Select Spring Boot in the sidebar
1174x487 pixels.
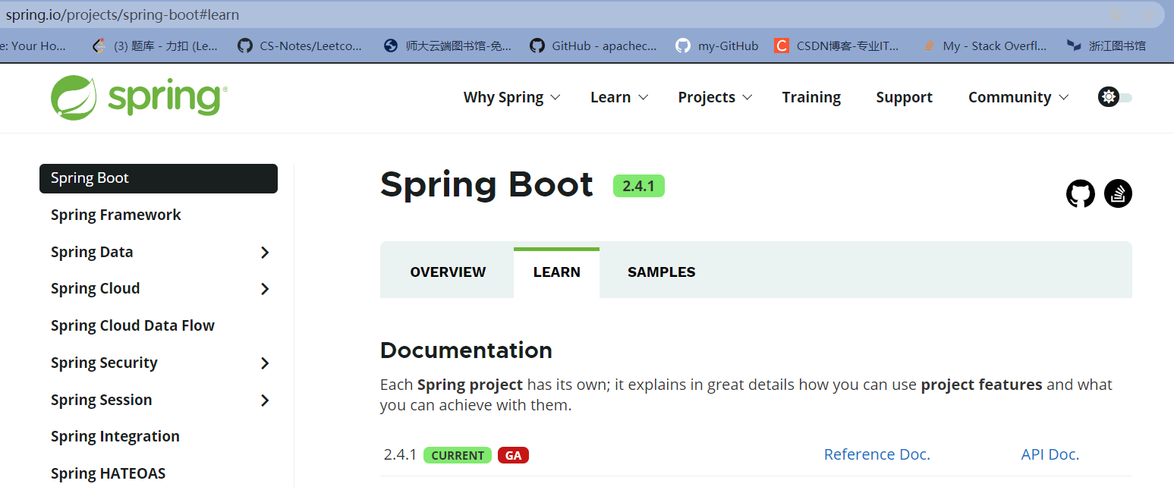[159, 178]
